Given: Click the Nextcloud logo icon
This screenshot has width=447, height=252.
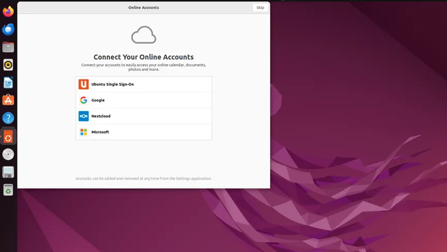Looking at the screenshot, I should (x=84, y=116).
